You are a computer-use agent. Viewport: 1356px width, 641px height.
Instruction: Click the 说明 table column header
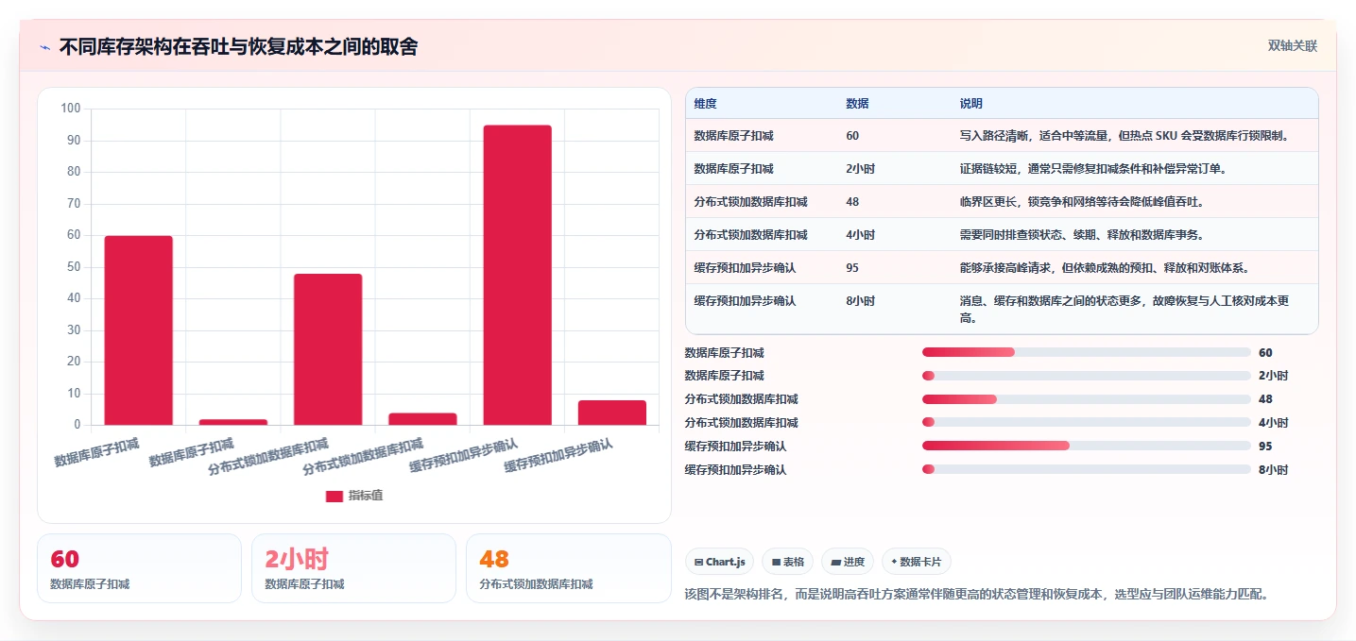pyautogui.click(x=970, y=103)
